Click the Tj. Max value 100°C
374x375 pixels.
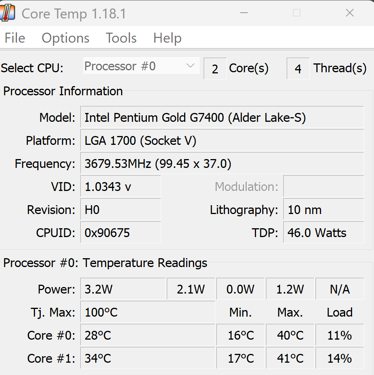tap(147, 312)
